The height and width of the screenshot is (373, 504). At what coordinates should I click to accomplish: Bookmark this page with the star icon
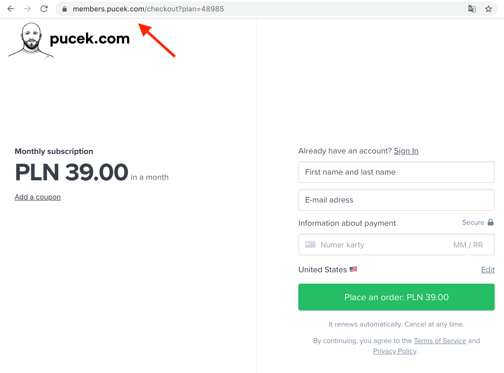pyautogui.click(x=489, y=9)
